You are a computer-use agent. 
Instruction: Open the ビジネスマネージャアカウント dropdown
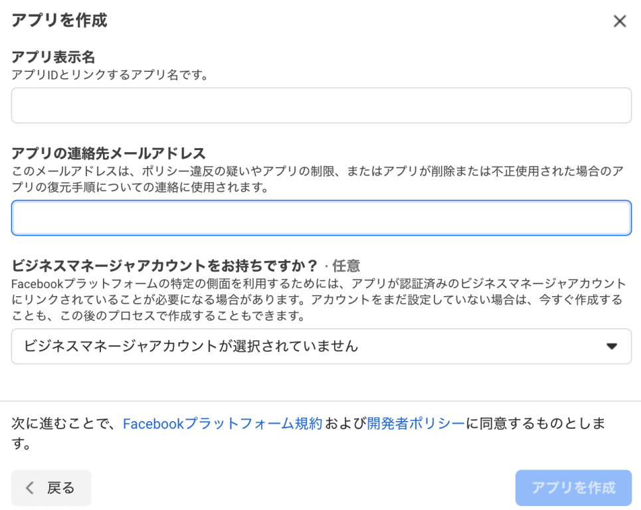[321, 346]
